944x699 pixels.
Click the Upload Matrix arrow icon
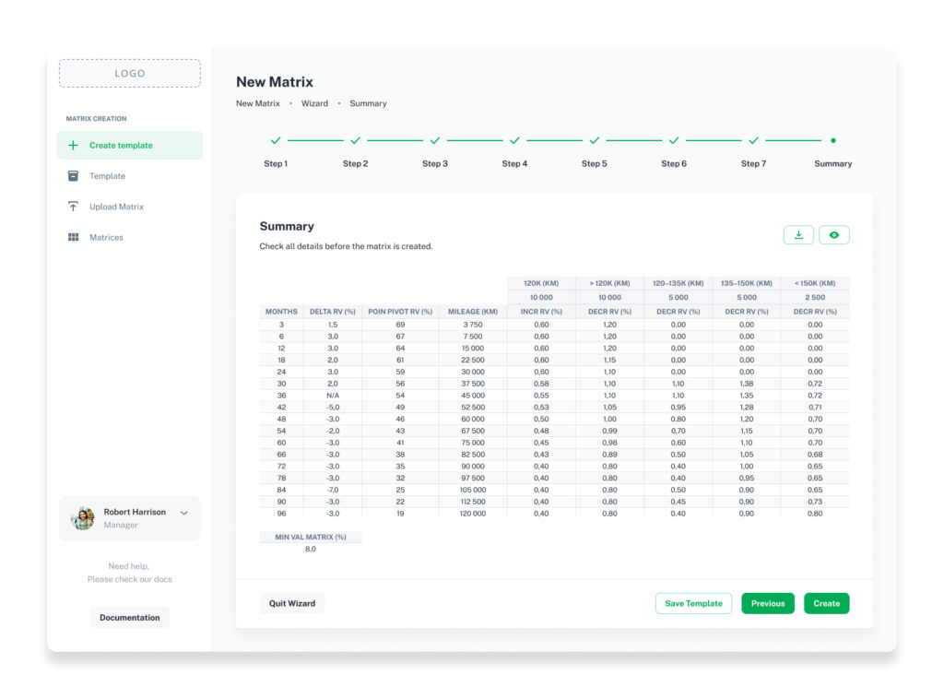tap(73, 207)
